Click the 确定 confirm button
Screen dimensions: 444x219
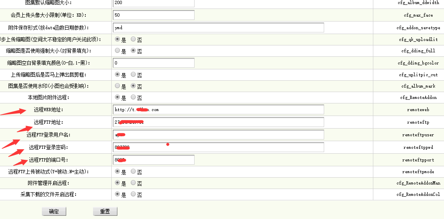click(54, 211)
